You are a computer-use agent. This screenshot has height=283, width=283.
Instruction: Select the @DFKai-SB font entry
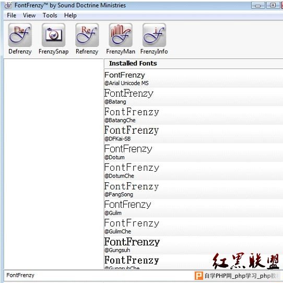pos(194,134)
